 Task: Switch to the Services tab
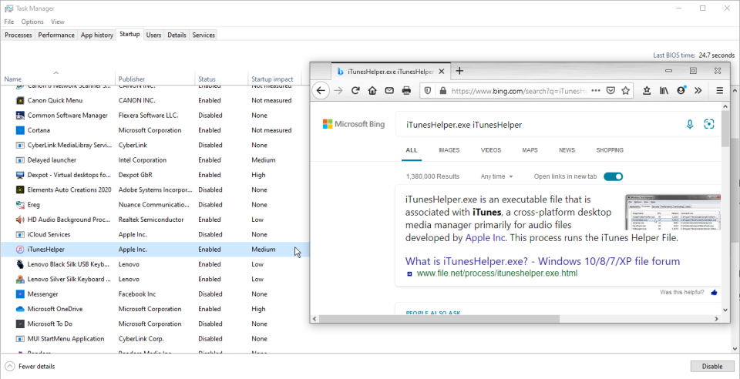click(x=203, y=35)
